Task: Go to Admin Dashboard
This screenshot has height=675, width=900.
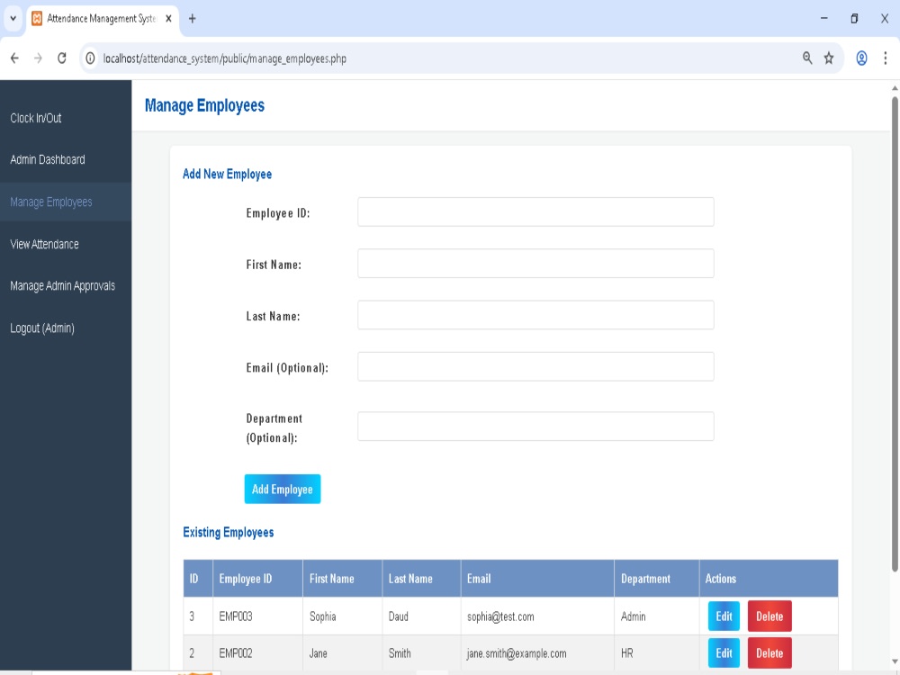Action: (x=48, y=159)
